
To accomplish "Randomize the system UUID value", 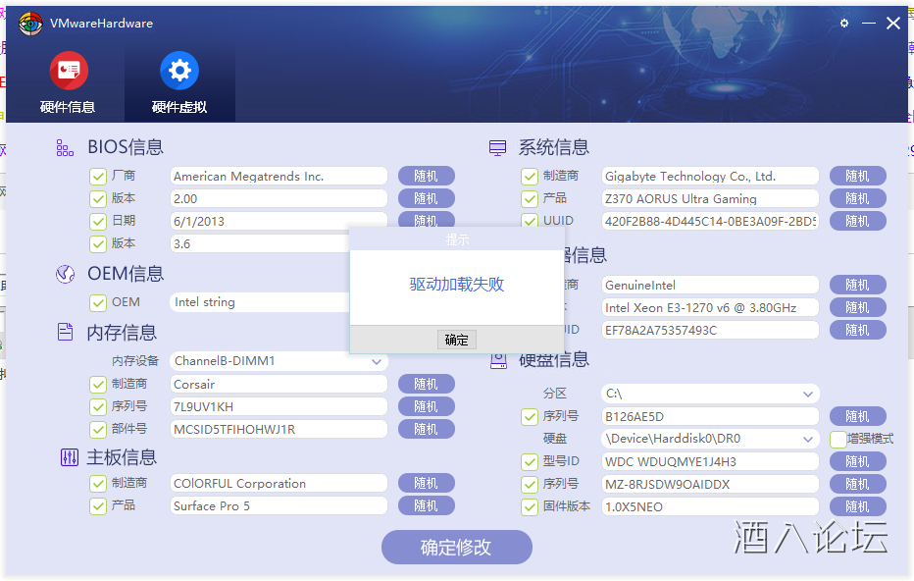I will pyautogui.click(x=857, y=221).
